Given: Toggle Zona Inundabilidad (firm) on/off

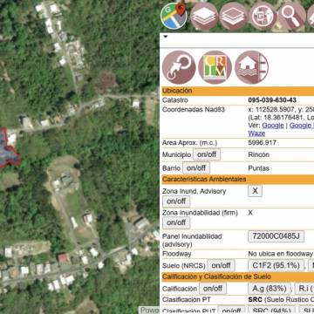Looking at the screenshot, I should [x=176, y=222].
